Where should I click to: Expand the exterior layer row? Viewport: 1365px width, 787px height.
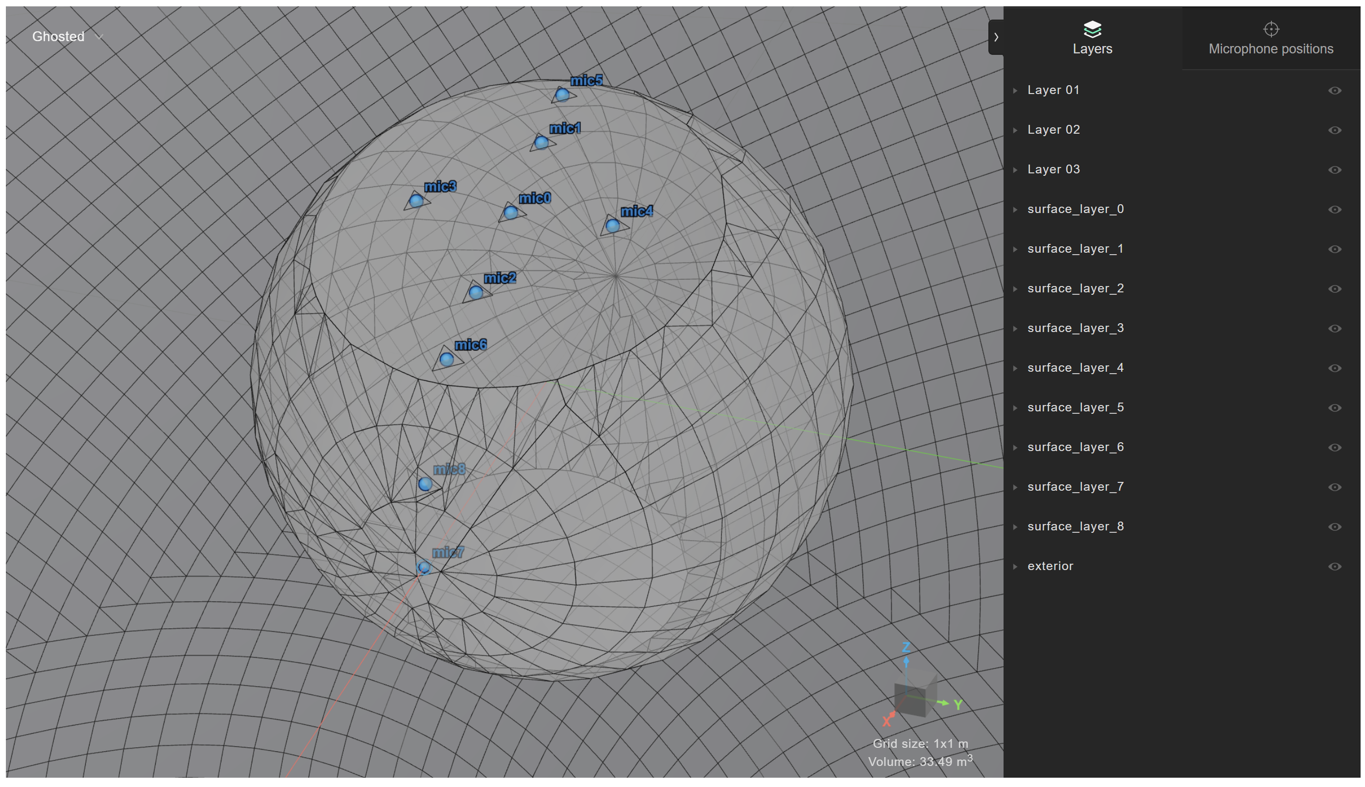pyautogui.click(x=1015, y=567)
